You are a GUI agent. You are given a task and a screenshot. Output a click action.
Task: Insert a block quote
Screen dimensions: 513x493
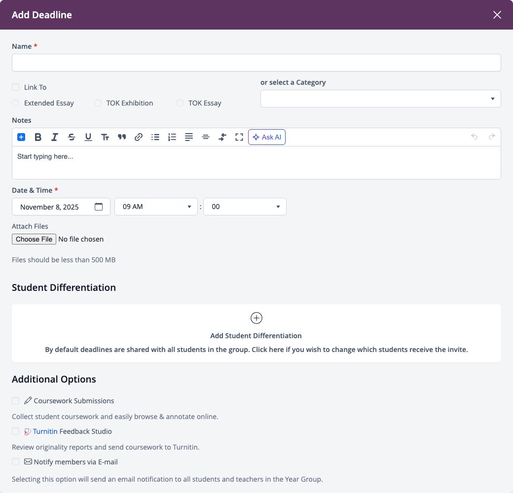pyautogui.click(x=122, y=137)
